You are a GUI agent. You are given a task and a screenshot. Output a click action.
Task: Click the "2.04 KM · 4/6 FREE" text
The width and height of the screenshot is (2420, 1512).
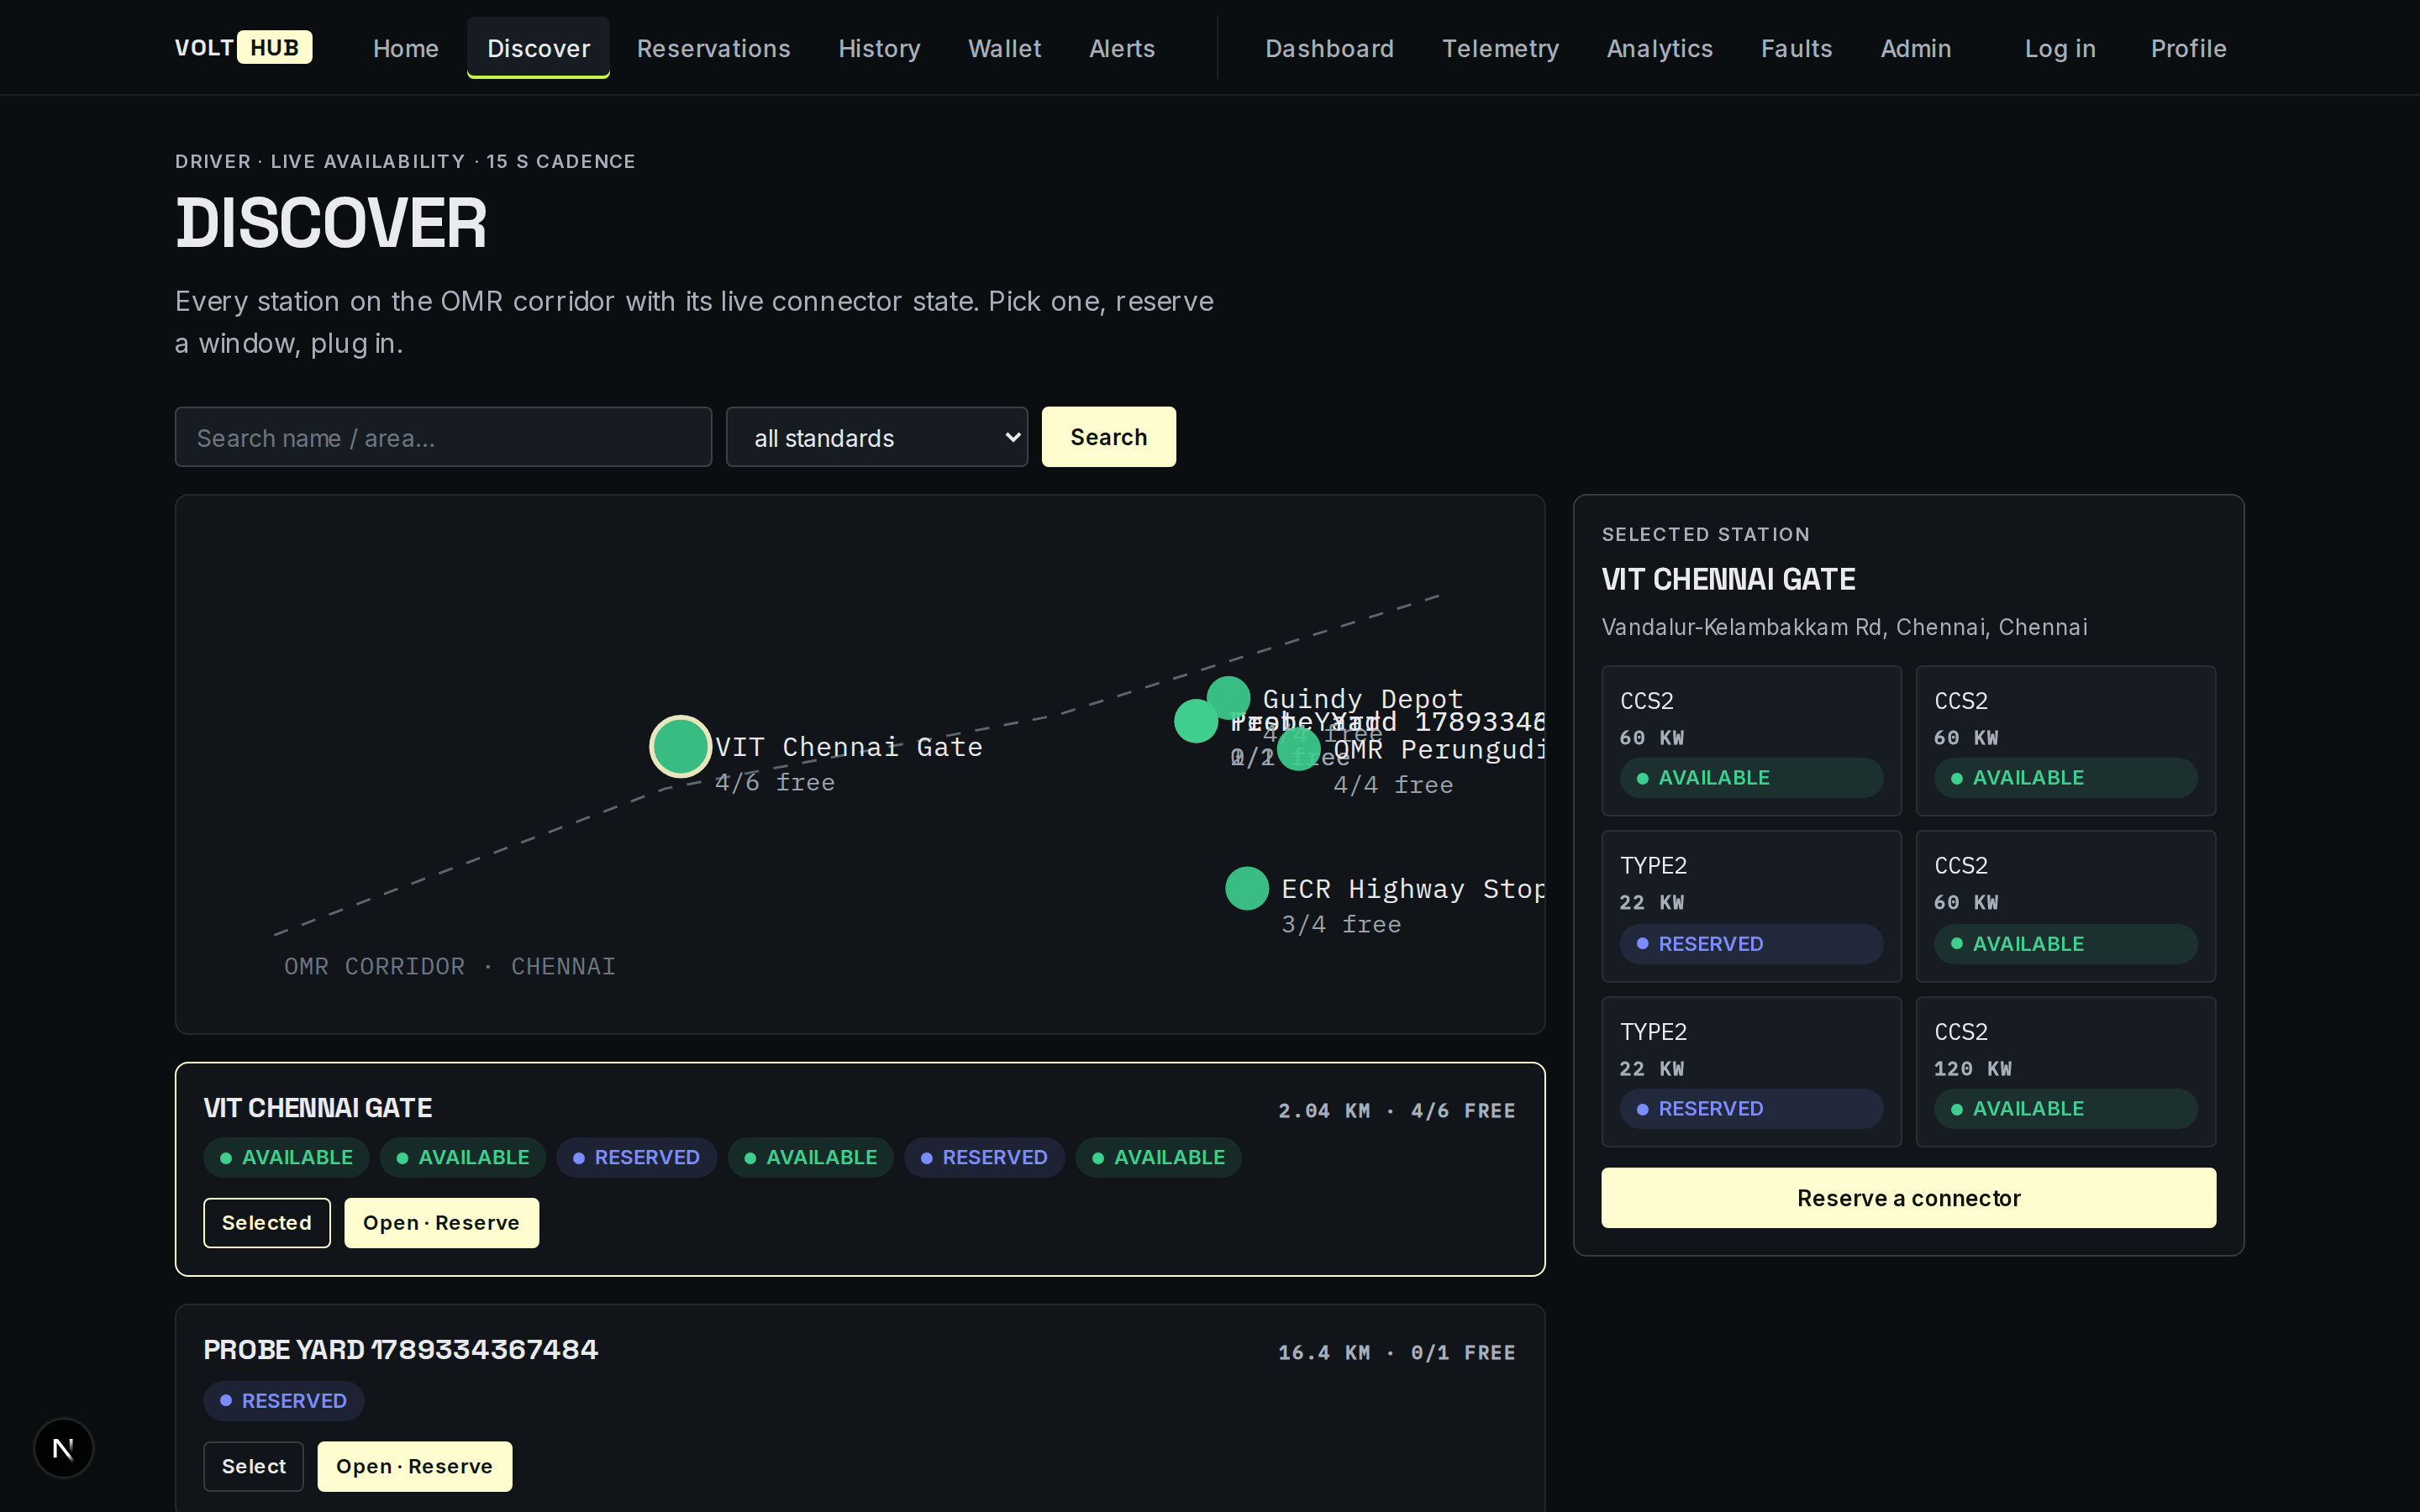tap(1396, 1110)
